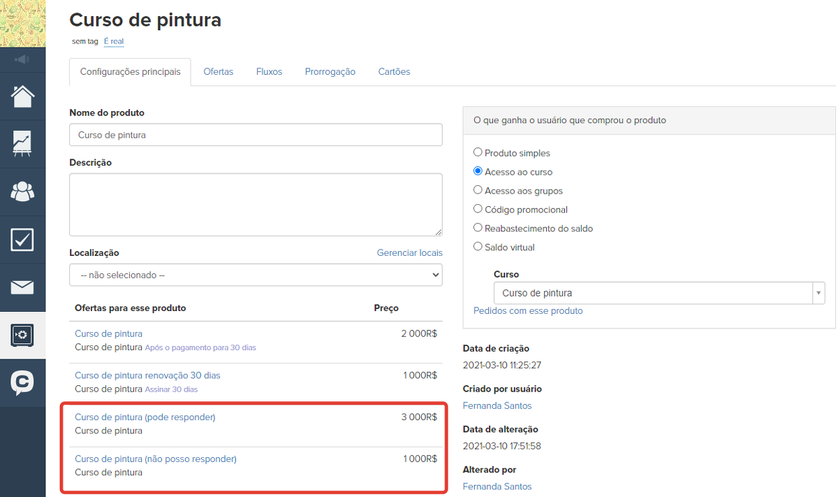Open the sales safe icon in sidebar
The width and height of the screenshot is (838, 497).
(x=22, y=336)
